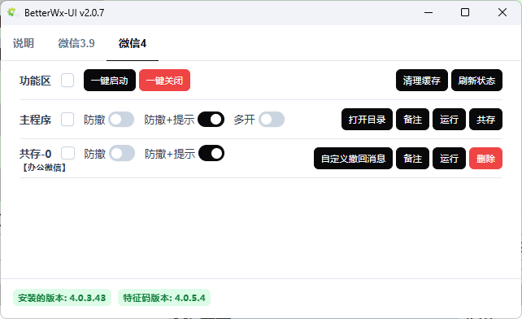
Task: Check the 主程序 checkbox
Action: pyautogui.click(x=67, y=120)
